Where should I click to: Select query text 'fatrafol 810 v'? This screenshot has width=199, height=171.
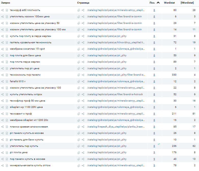tap(18, 81)
